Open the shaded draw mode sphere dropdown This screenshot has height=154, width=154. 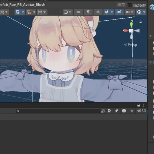67,12
